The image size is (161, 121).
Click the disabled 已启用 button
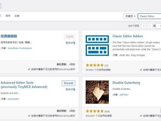pyautogui.click(x=70, y=37)
